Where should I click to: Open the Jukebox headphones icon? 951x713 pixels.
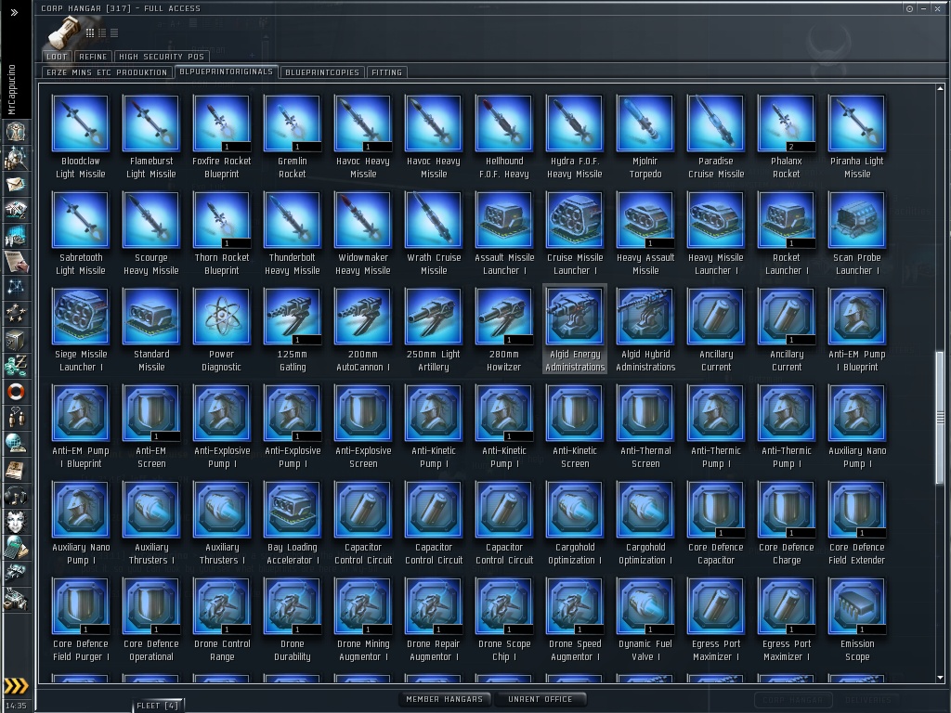(x=16, y=496)
